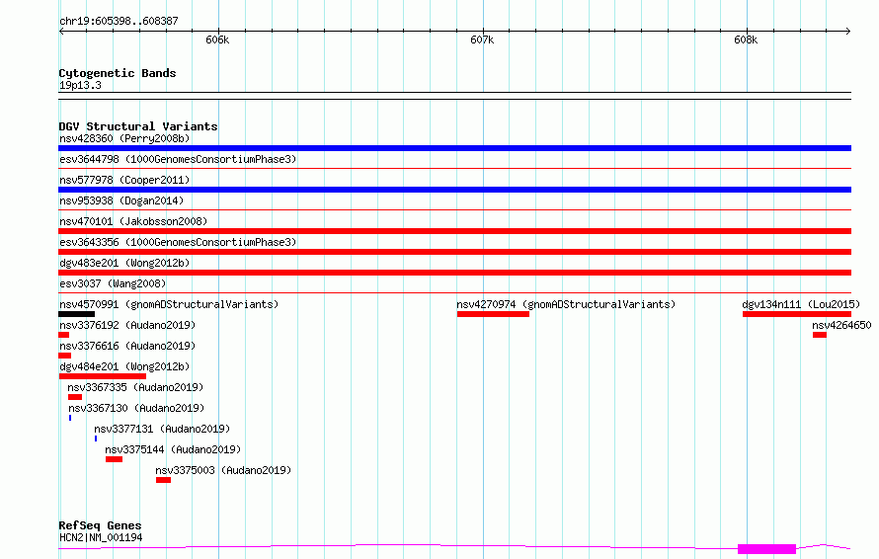Select the nsv3367335 (Audano2019) red bar

click(x=75, y=397)
